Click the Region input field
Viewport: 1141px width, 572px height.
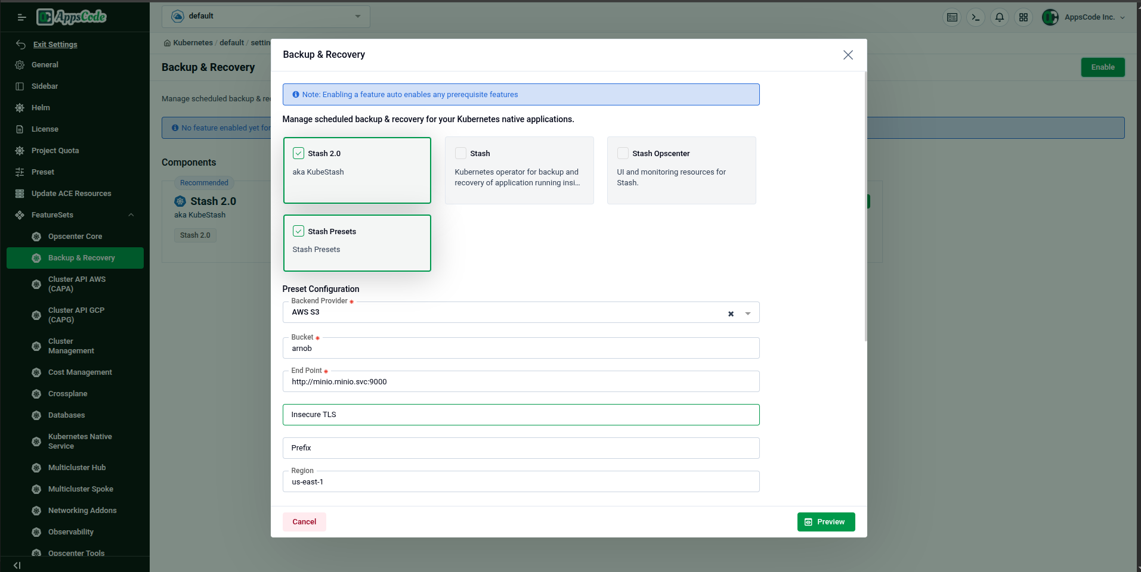tap(520, 481)
